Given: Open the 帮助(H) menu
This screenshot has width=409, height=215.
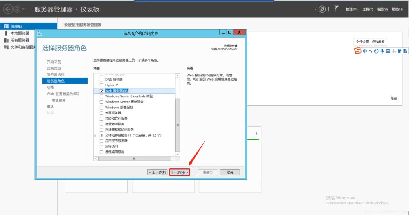Looking at the screenshot, I should (397, 9).
